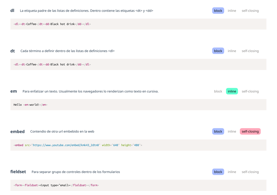Image resolution: width=277 pixels, height=195 pixels.
Task: Select the dl tag heading
Action: 12,10
